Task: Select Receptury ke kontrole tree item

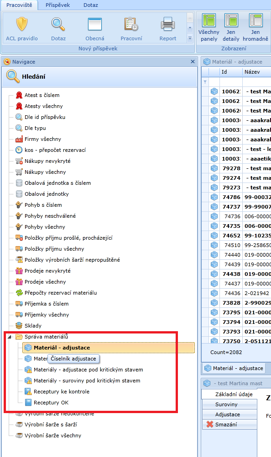Action: 62,392
